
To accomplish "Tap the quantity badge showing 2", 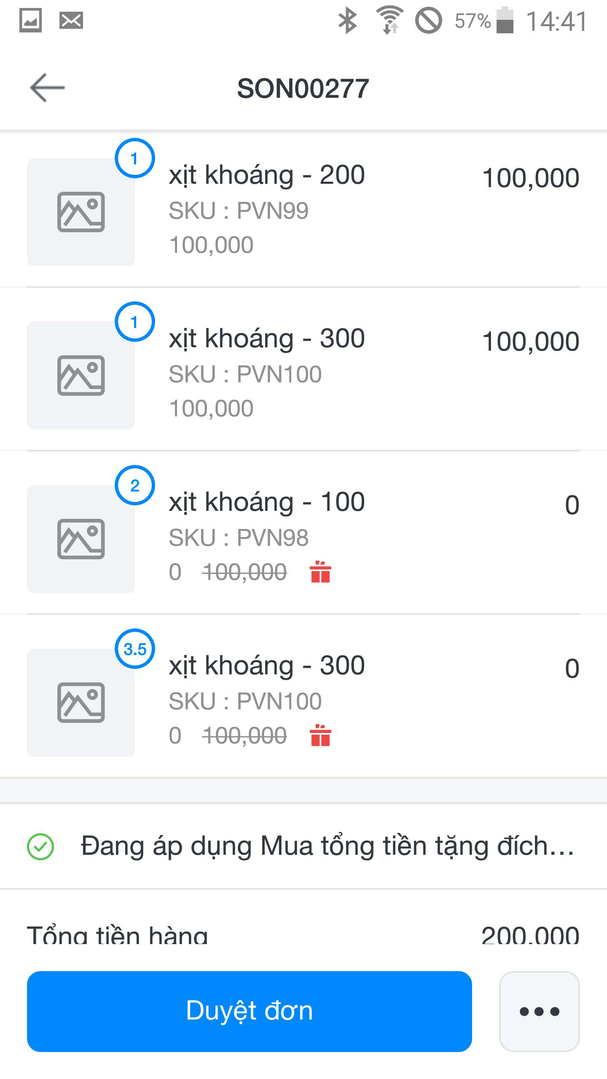I will 135,486.
